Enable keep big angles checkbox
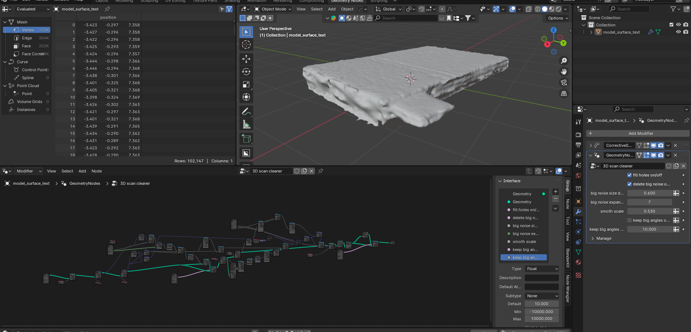 629,220
